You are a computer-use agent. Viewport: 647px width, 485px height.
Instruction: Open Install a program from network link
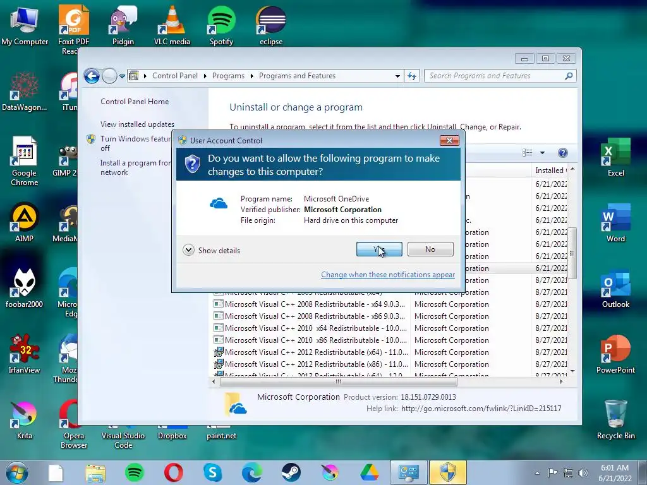(x=135, y=167)
